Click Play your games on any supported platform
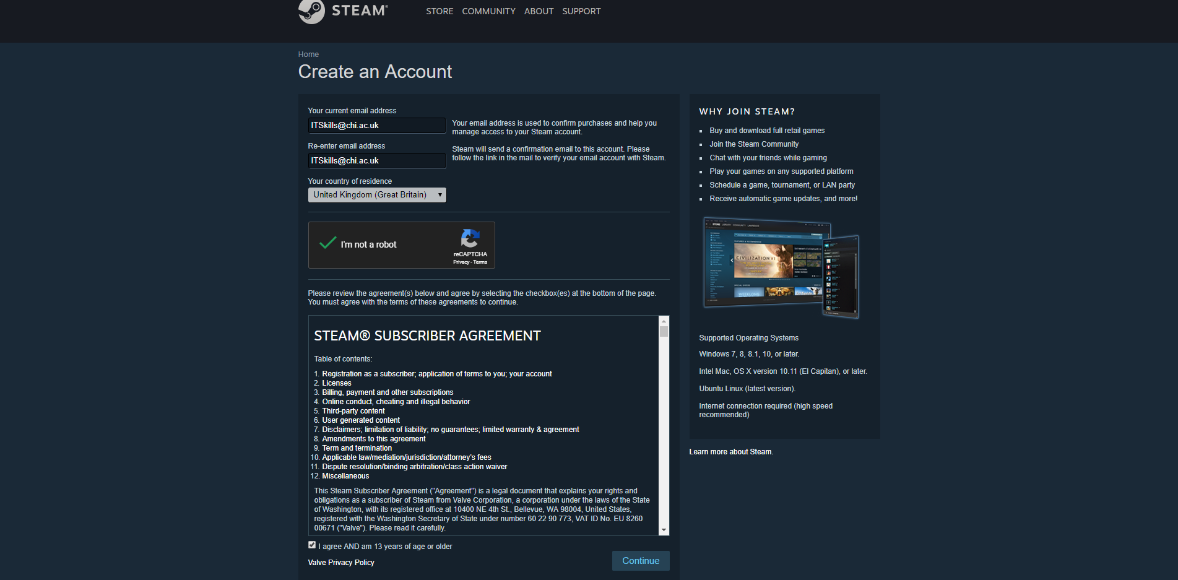This screenshot has height=580, width=1178. 781,171
